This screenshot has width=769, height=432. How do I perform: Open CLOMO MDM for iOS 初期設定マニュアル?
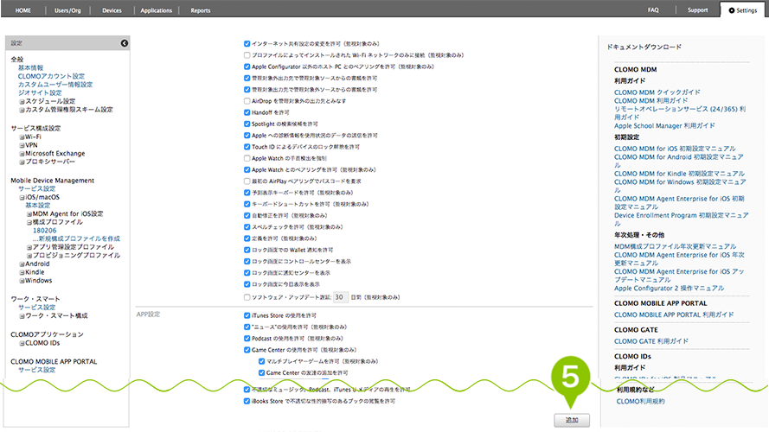click(x=675, y=149)
